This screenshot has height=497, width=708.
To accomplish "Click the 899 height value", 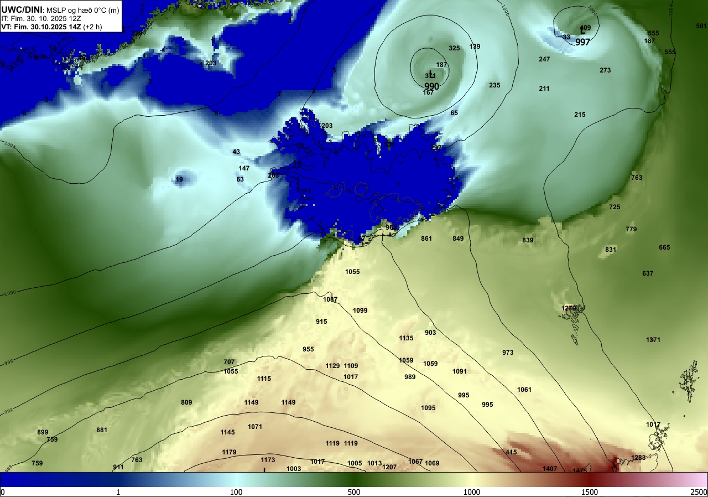I will (x=43, y=432).
